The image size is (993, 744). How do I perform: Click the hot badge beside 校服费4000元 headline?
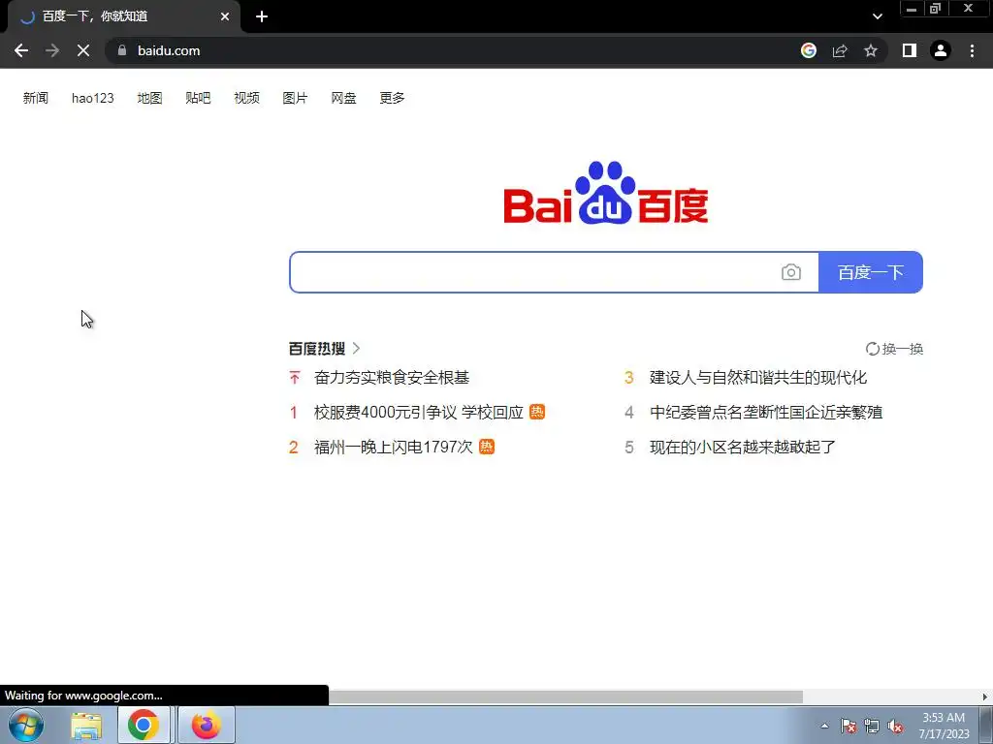click(x=537, y=412)
